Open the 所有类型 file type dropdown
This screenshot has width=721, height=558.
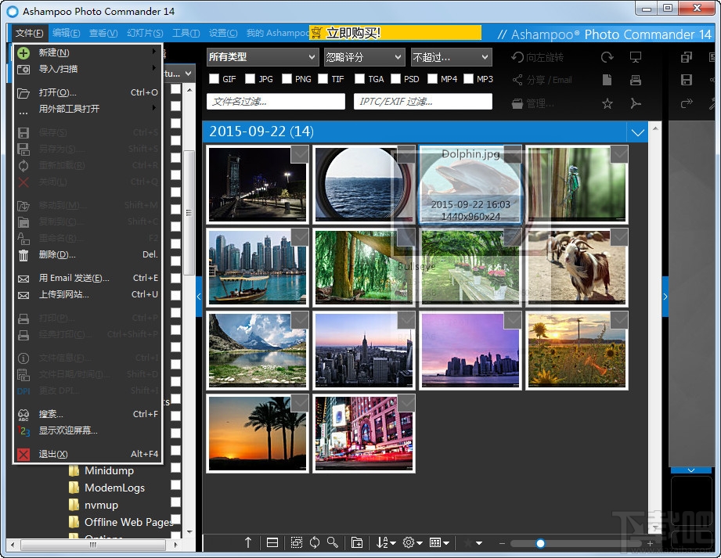point(261,57)
